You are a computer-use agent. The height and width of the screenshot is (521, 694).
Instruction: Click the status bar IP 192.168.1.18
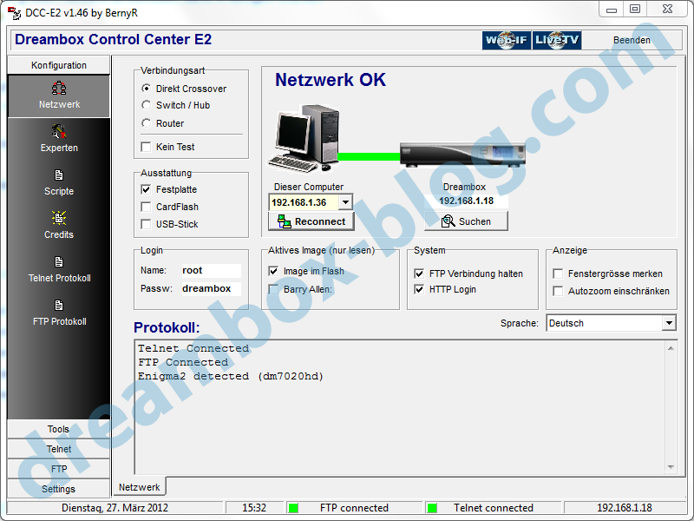pyautogui.click(x=624, y=508)
